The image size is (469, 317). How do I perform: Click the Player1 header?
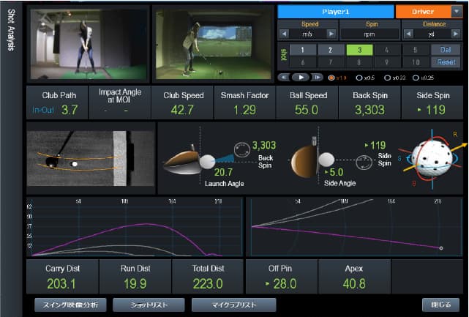click(335, 12)
